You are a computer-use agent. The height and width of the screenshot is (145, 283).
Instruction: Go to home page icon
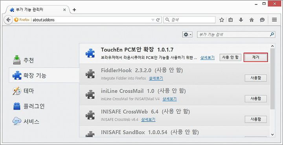pyautogui.click(x=252, y=20)
